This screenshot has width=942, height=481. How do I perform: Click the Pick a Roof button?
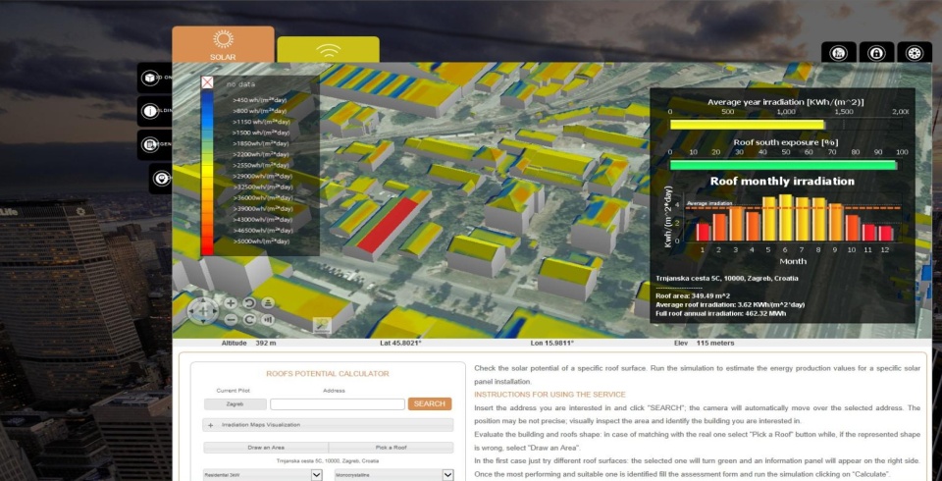[391, 447]
